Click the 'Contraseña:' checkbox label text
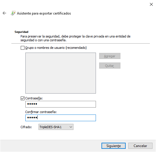 click(34, 98)
